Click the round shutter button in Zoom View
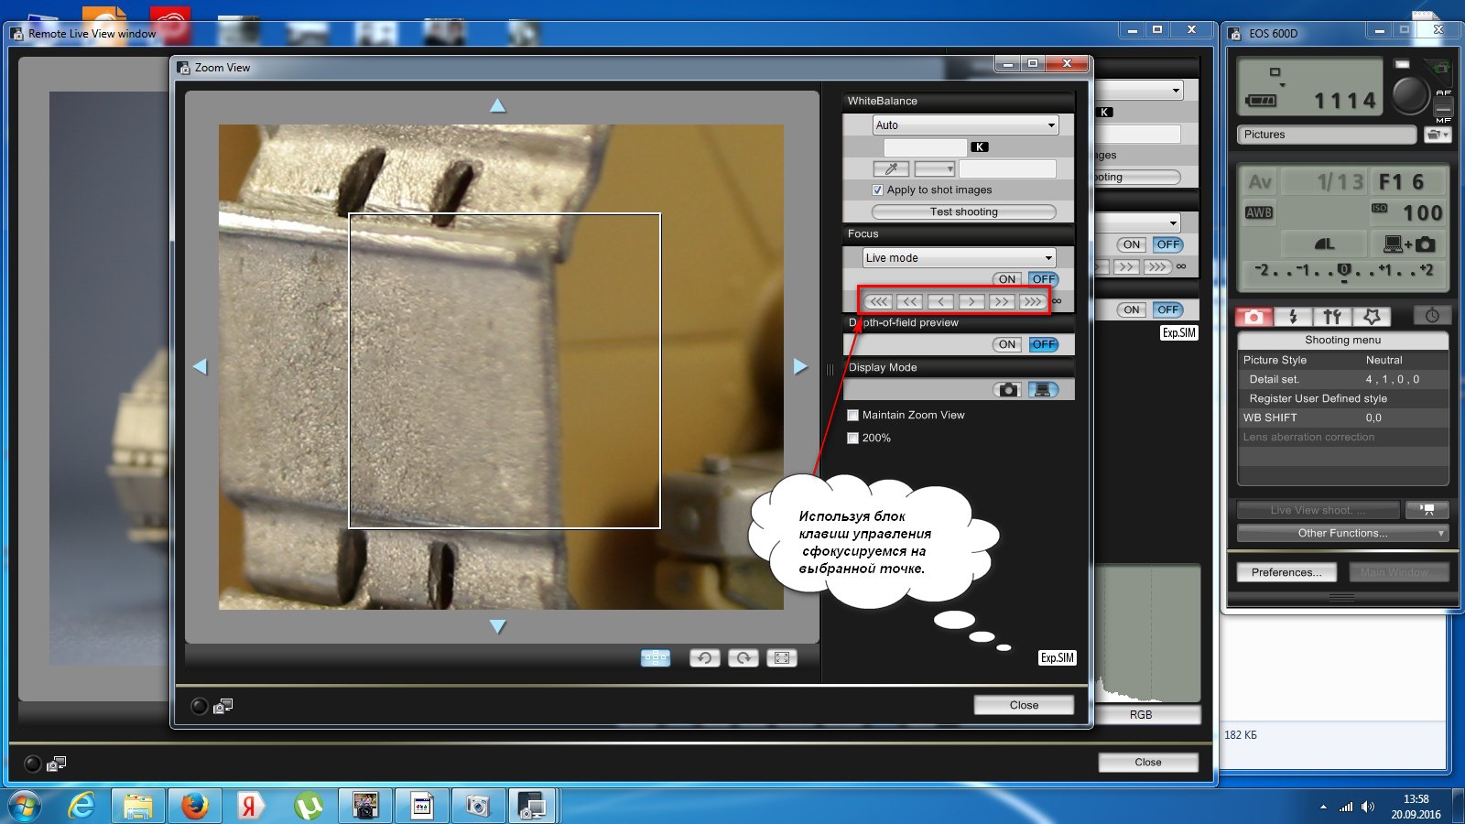 (x=200, y=706)
